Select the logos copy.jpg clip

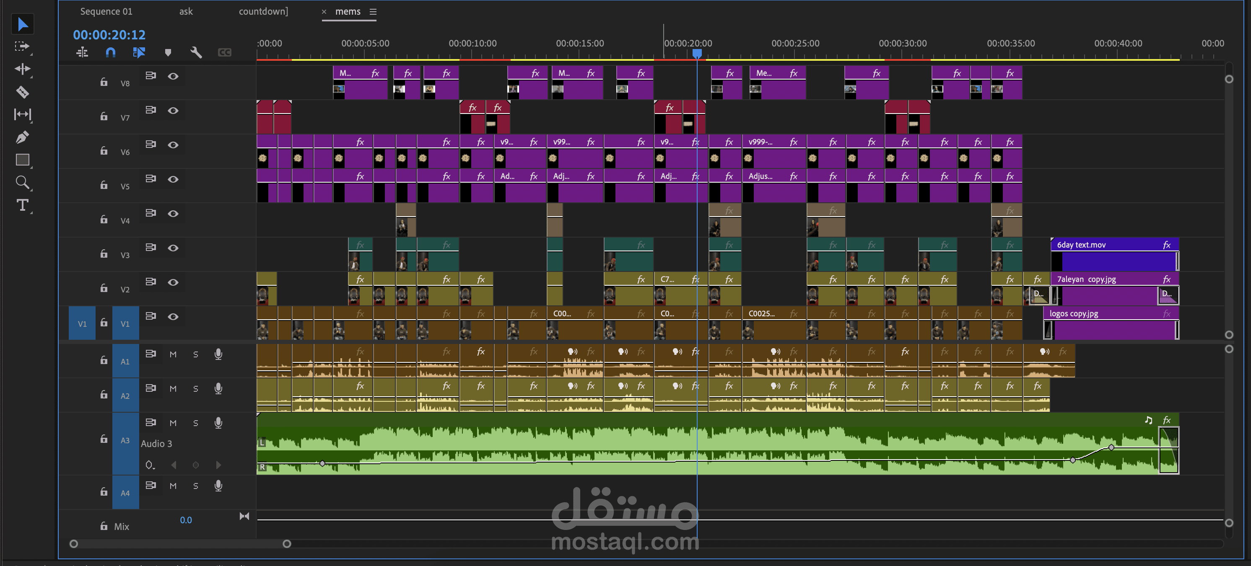pos(1112,323)
